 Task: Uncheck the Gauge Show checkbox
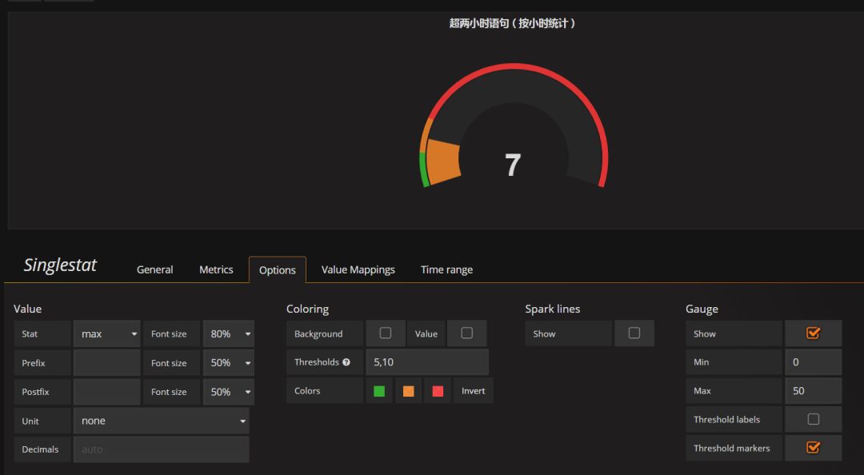[x=813, y=333]
